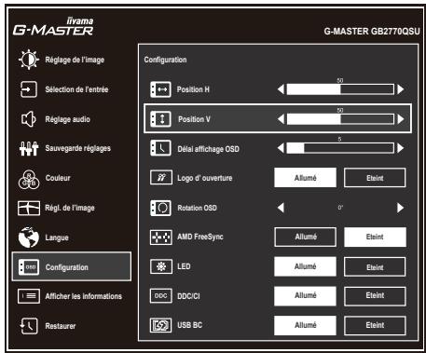Click the Sélection de l'entrée input icon
The width and height of the screenshot is (426, 353).
click(29, 89)
